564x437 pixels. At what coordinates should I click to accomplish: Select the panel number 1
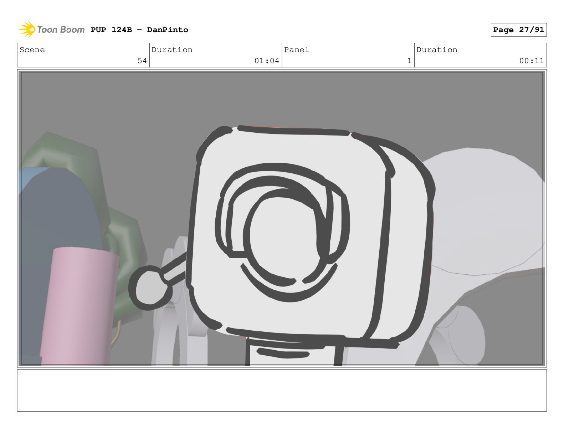coord(409,61)
